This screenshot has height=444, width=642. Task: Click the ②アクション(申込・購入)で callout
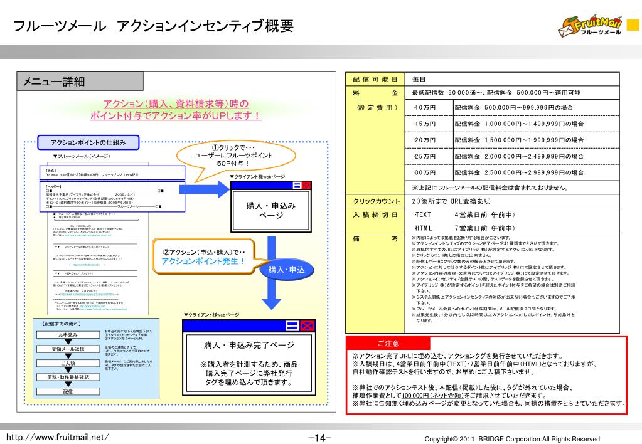pos(203,256)
